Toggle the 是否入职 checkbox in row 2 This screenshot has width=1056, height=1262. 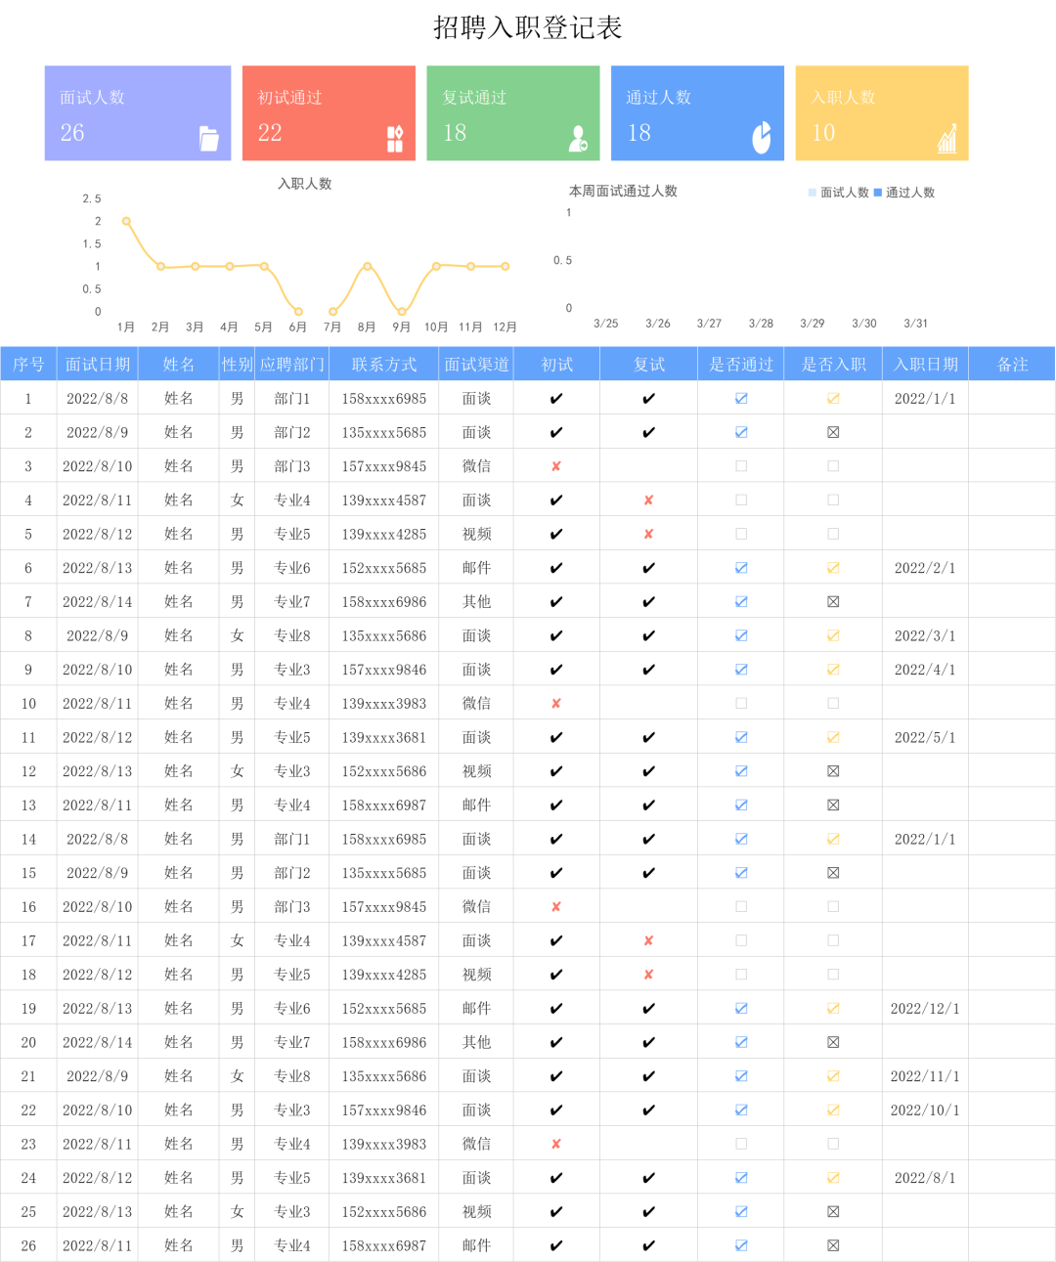[x=833, y=432]
